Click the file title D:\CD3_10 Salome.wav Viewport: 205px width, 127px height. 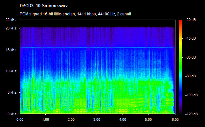tap(44, 6)
